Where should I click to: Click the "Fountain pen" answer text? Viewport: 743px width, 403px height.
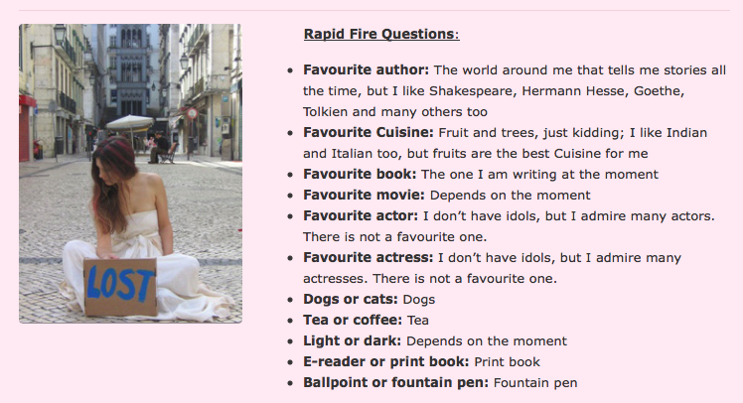535,382
